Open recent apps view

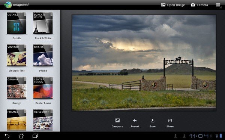tap(35, 136)
